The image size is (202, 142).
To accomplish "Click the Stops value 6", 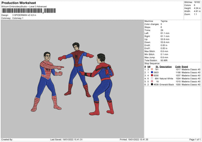I will (161, 27).
